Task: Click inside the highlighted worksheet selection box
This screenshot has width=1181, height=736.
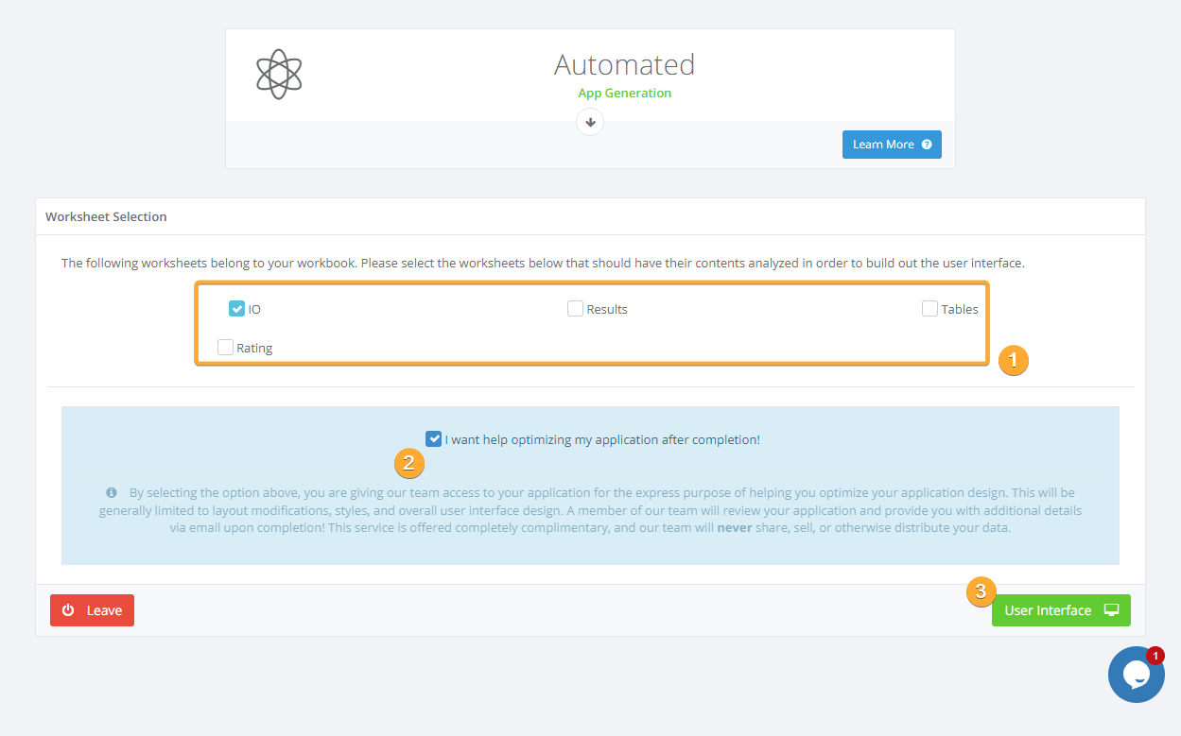Action: click(591, 326)
